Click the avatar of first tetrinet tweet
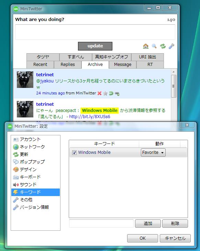This screenshot has height=251, width=200. coord(25,80)
